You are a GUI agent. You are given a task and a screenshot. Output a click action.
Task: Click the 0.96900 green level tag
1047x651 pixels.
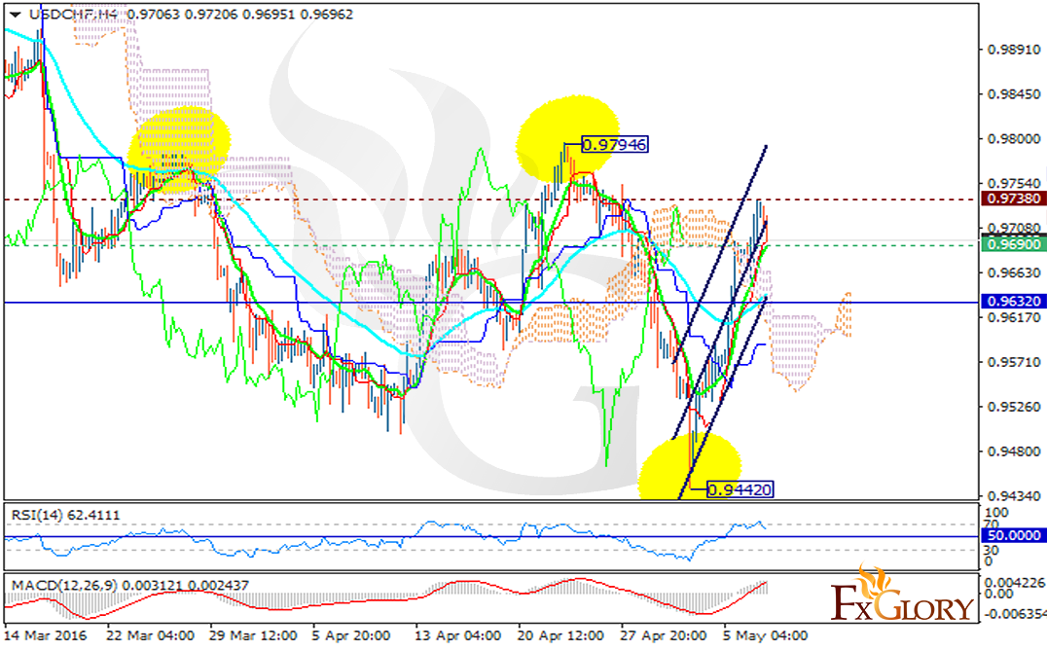[x=1014, y=244]
